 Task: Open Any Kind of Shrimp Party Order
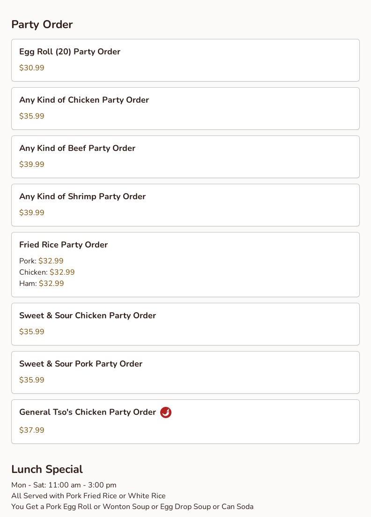point(82,197)
